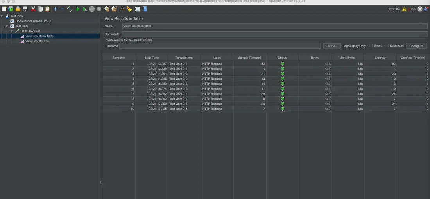The image size is (430, 199).
Task: Sort table by Sample # column
Action: 119,58
